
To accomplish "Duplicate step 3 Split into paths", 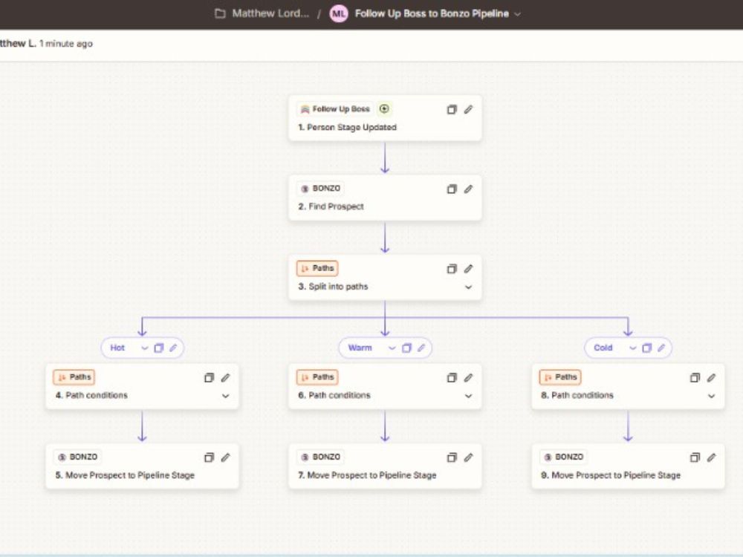I will (452, 269).
